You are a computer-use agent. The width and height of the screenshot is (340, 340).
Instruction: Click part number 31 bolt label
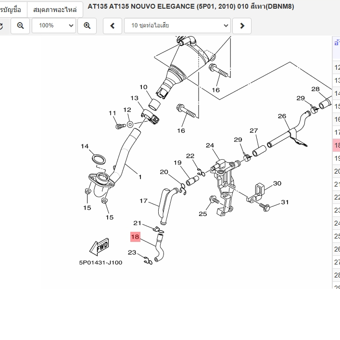click(285, 202)
